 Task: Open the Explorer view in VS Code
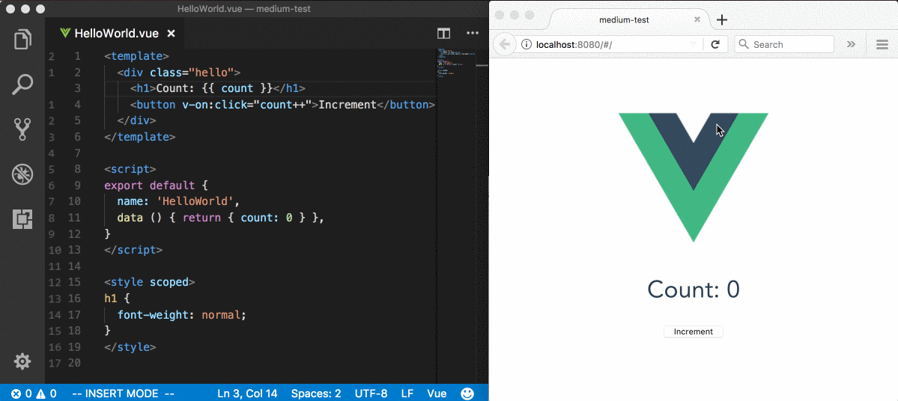22,40
